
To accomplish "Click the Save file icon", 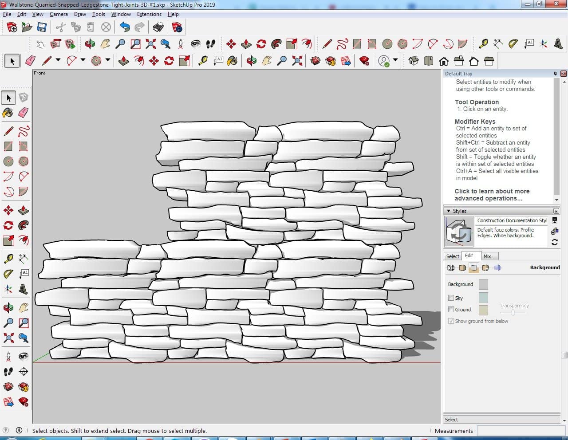I will tap(42, 27).
